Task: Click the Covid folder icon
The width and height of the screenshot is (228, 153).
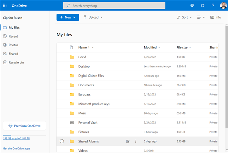Action: [72, 57]
